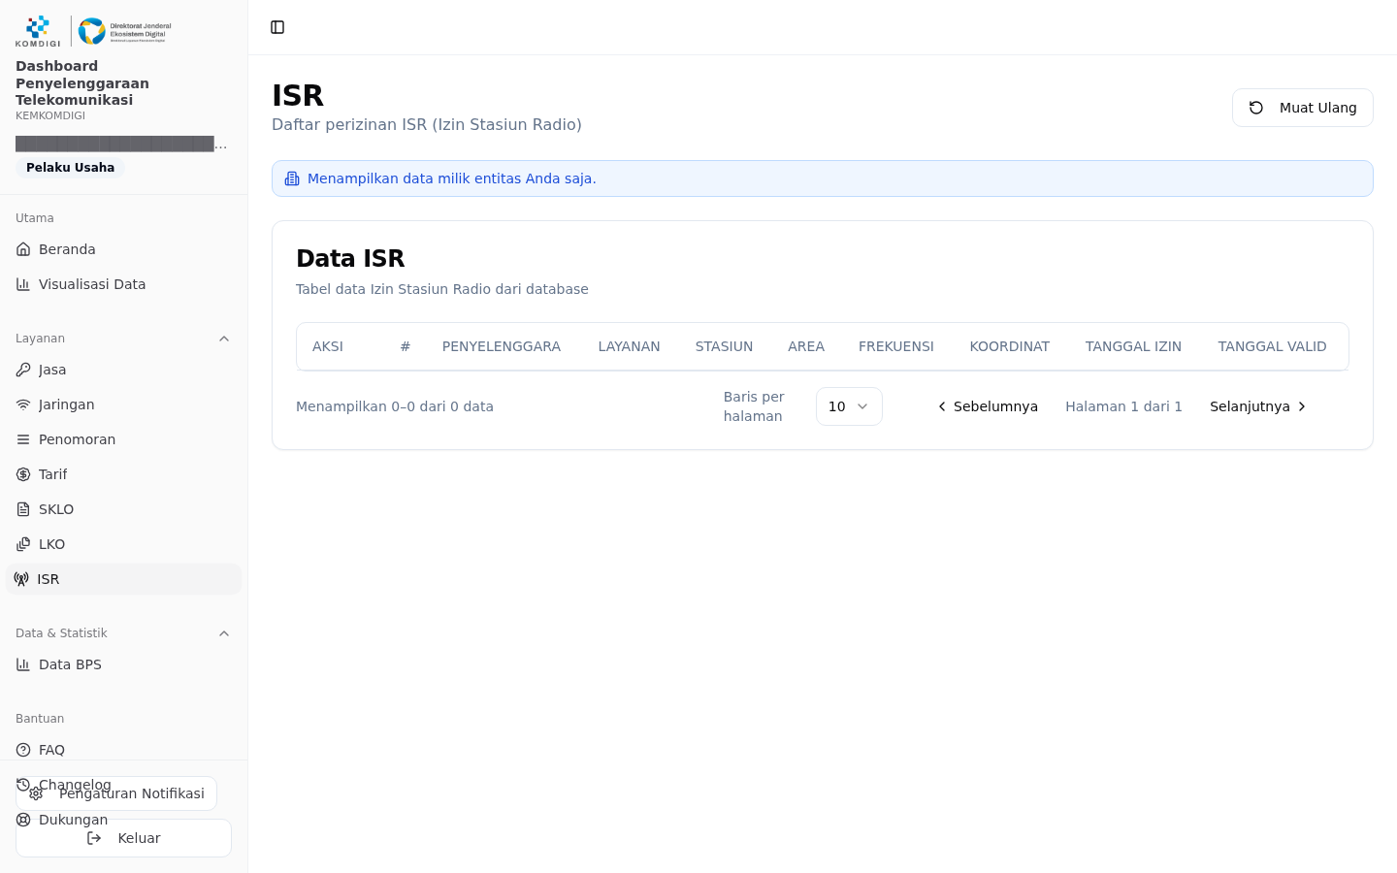Screen dimensions: 1397x873
Task: Click the Visualisasi Data chart icon
Action: coord(23,284)
